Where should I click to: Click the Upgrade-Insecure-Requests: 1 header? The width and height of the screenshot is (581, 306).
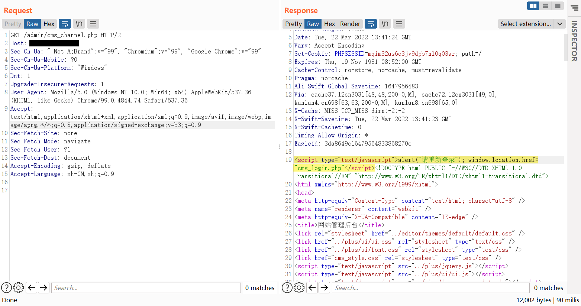click(x=57, y=84)
